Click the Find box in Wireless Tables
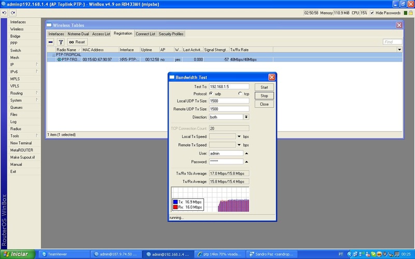415x259 pixels. pos(392,42)
